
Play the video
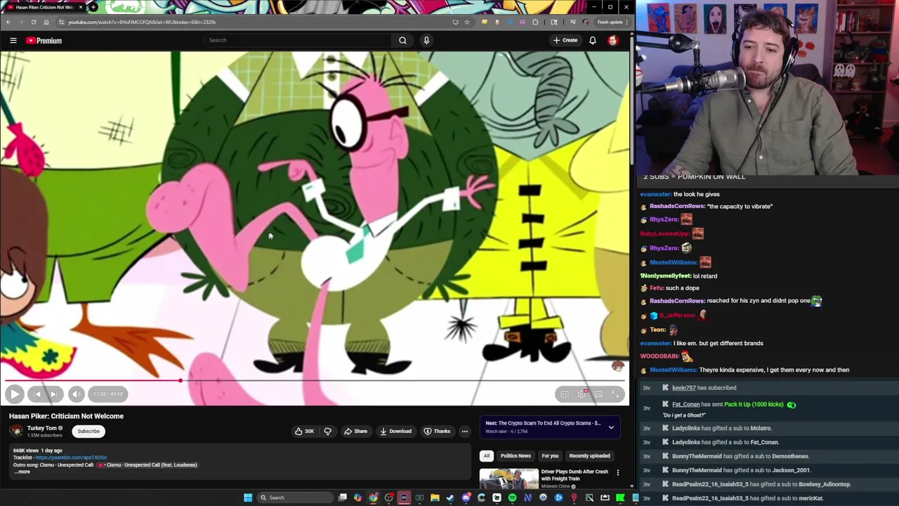click(15, 394)
